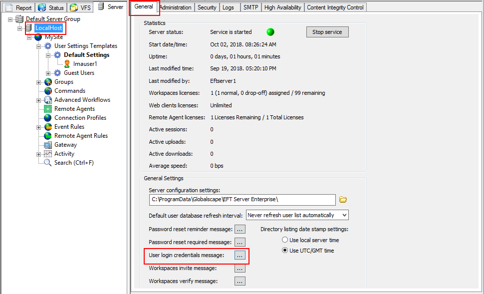Click the Gateway icon in tree
Screen dimensions: 484x294
point(48,145)
